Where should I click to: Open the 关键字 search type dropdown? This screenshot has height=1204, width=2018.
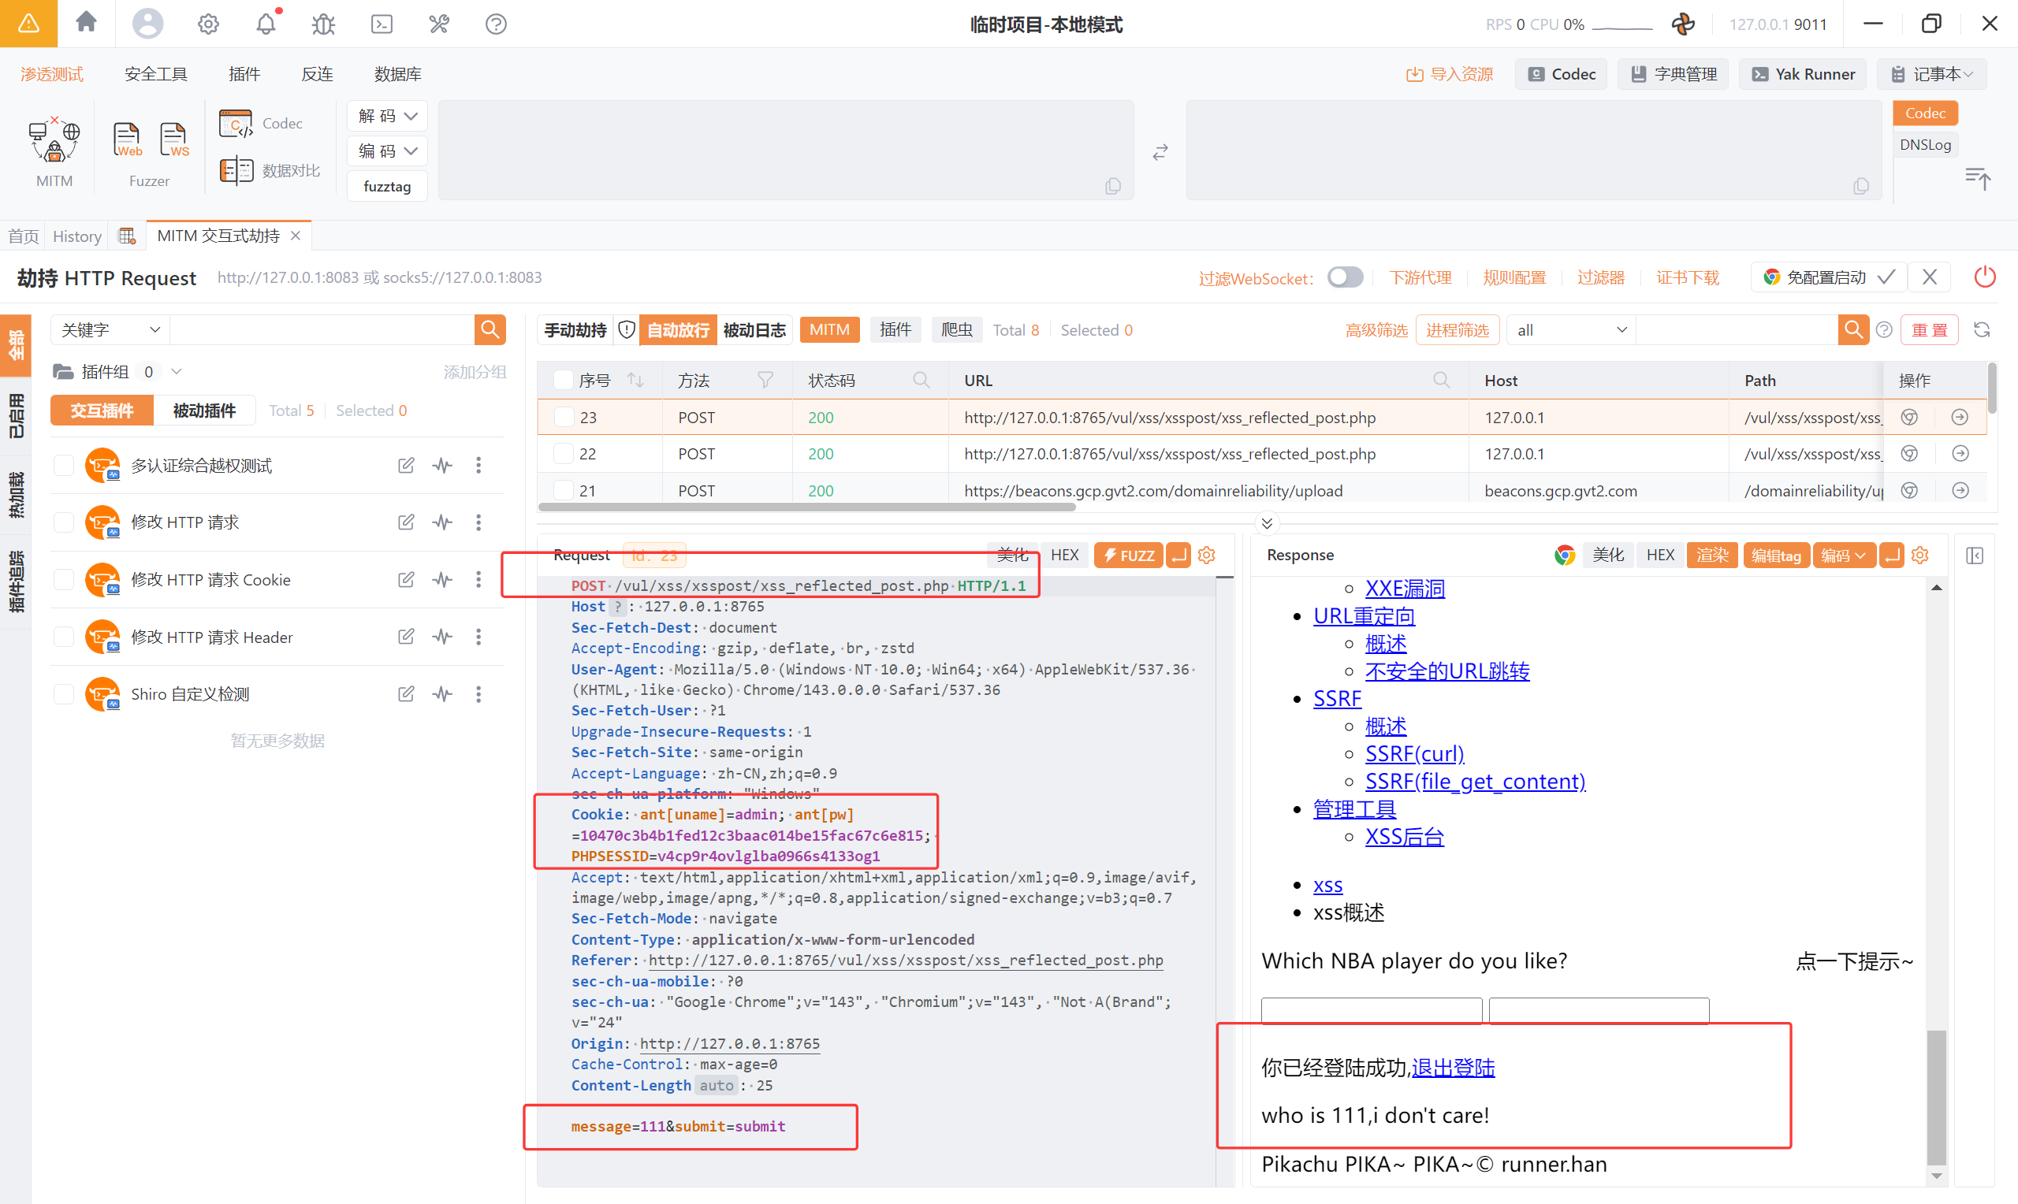(110, 330)
